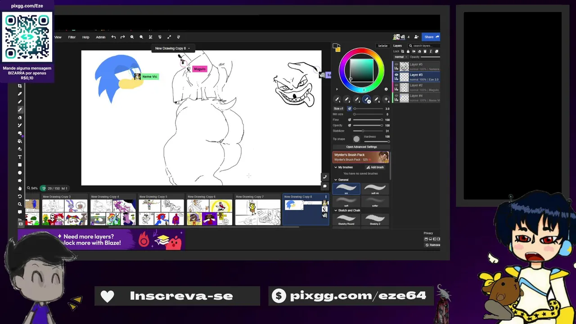Screen dimensions: 576x324
Task: Toggle lock transparency checkerboard icon
Action: pyautogui.click(x=403, y=51)
